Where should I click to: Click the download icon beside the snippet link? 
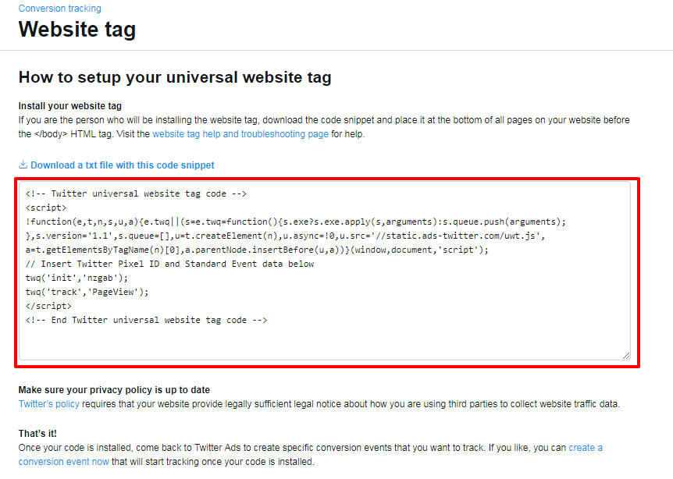[x=23, y=165]
